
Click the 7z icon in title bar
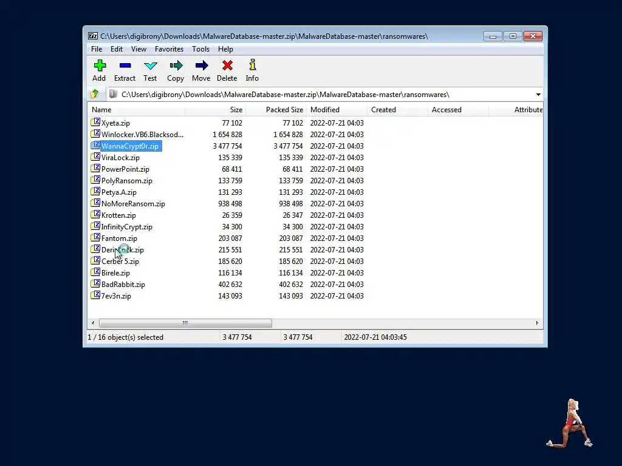pyautogui.click(x=93, y=36)
